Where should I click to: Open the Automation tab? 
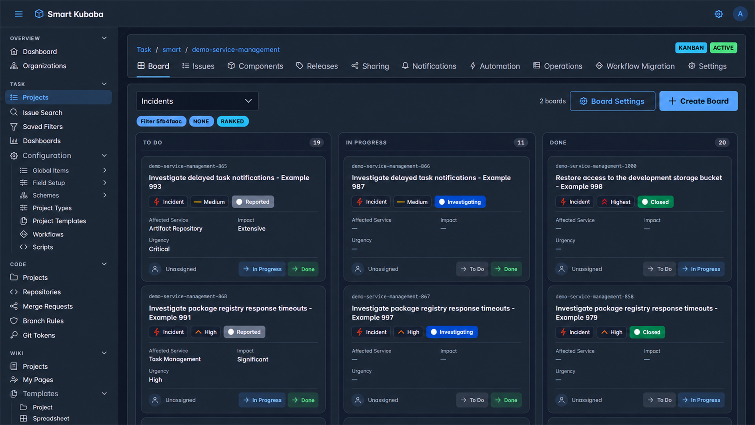[x=495, y=66]
